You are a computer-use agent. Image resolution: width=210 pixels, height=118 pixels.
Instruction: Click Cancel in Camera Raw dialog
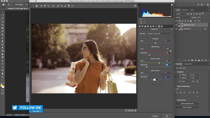(x=155, y=116)
